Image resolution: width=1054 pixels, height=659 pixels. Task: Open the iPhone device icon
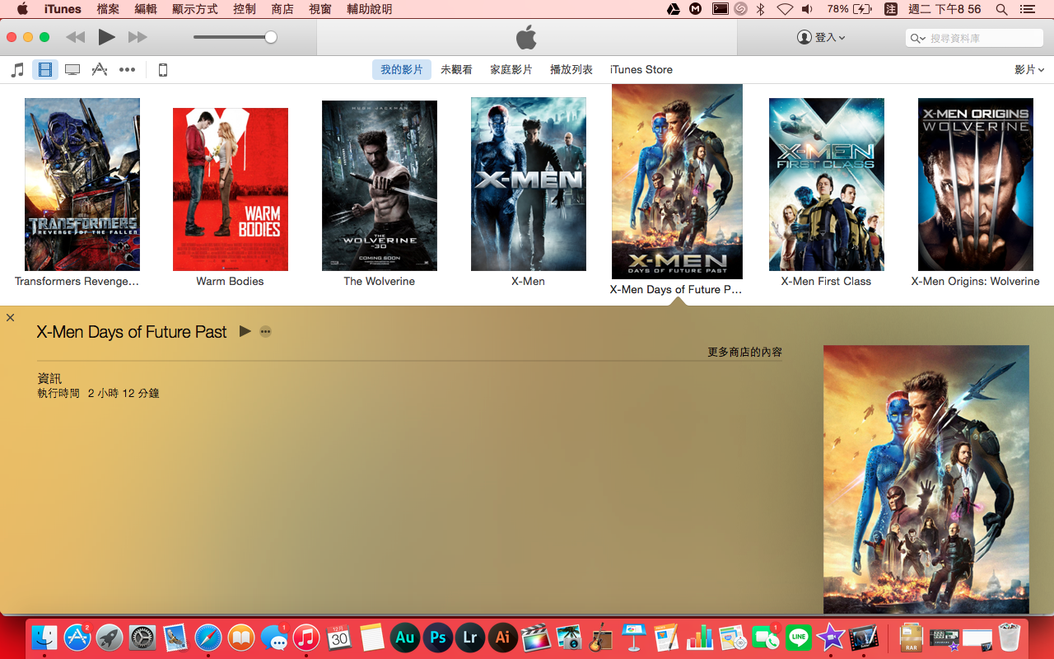[163, 70]
